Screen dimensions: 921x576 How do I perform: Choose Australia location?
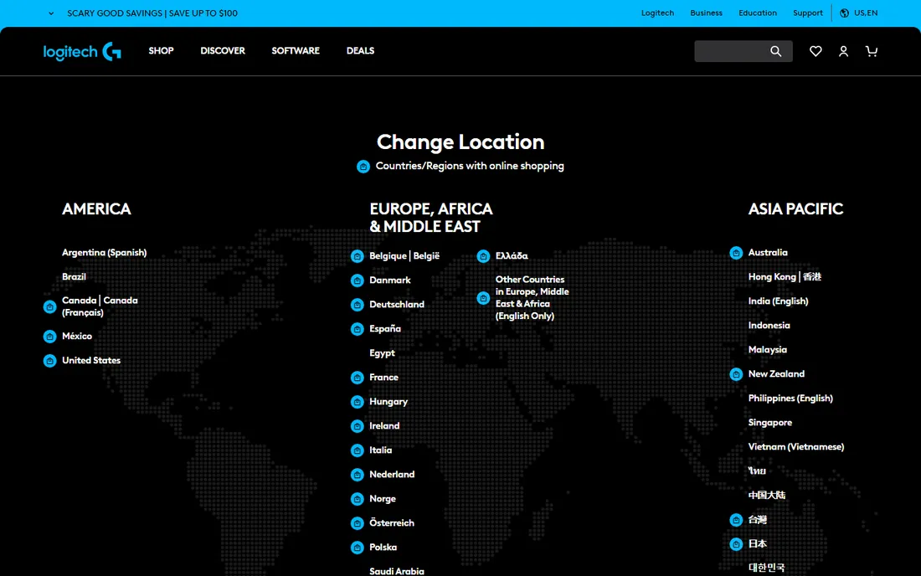(x=768, y=253)
